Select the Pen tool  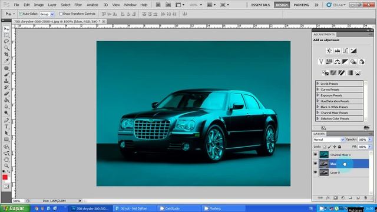(6, 120)
